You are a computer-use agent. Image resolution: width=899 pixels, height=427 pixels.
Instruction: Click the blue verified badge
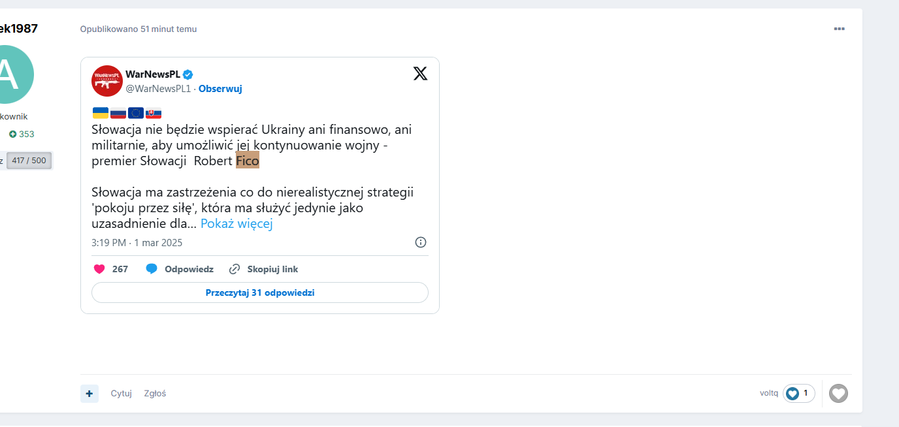(x=188, y=74)
